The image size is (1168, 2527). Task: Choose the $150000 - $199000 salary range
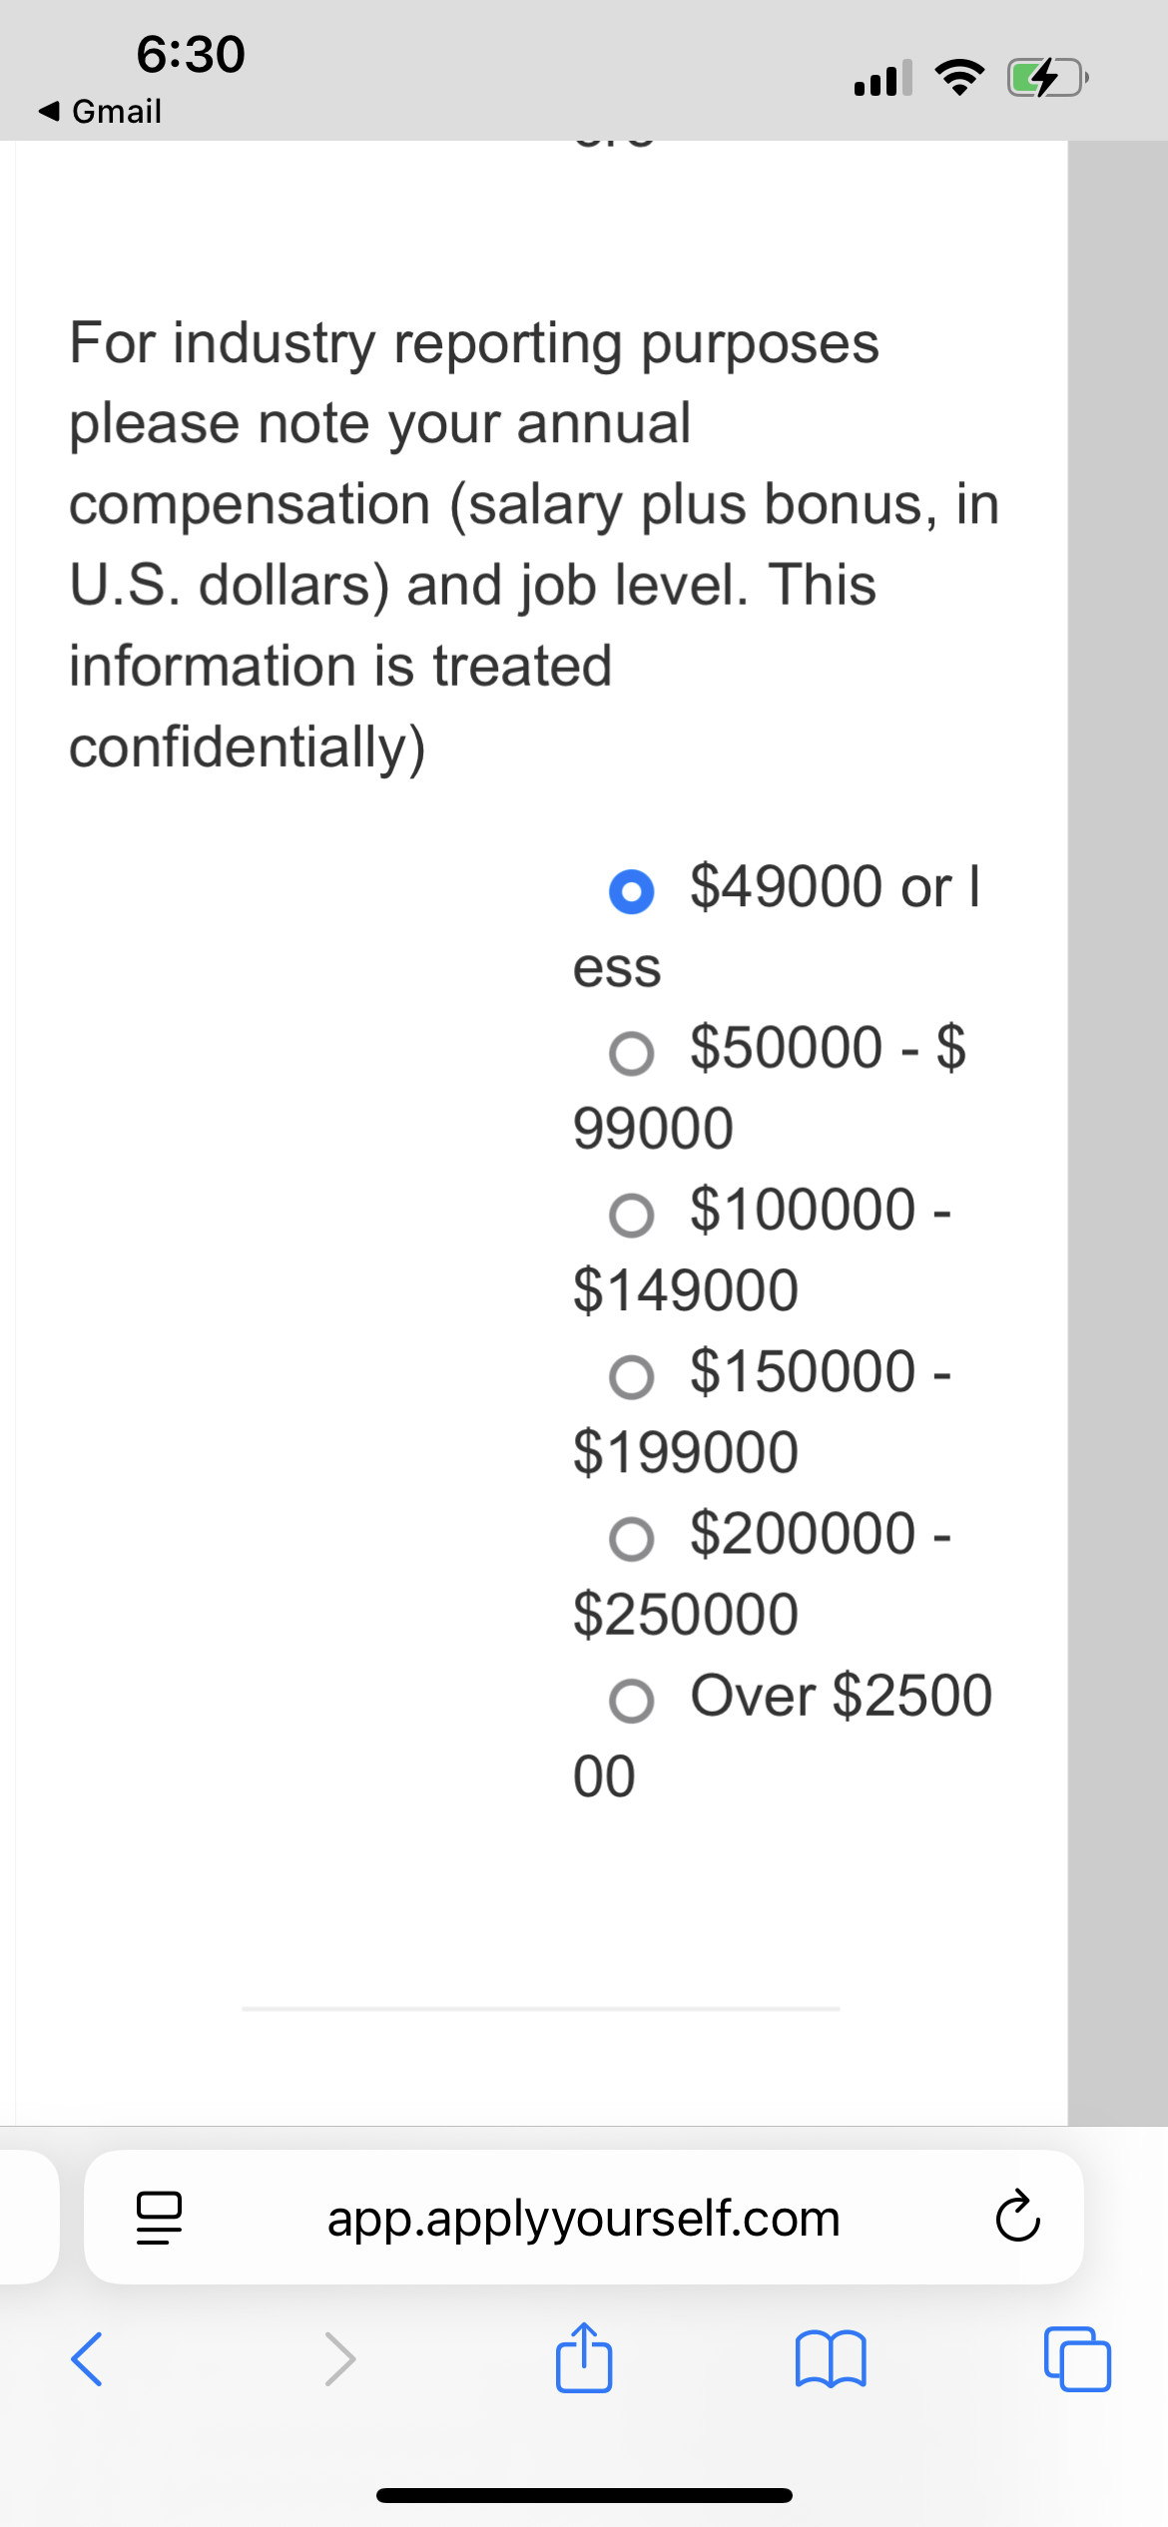coord(632,1377)
